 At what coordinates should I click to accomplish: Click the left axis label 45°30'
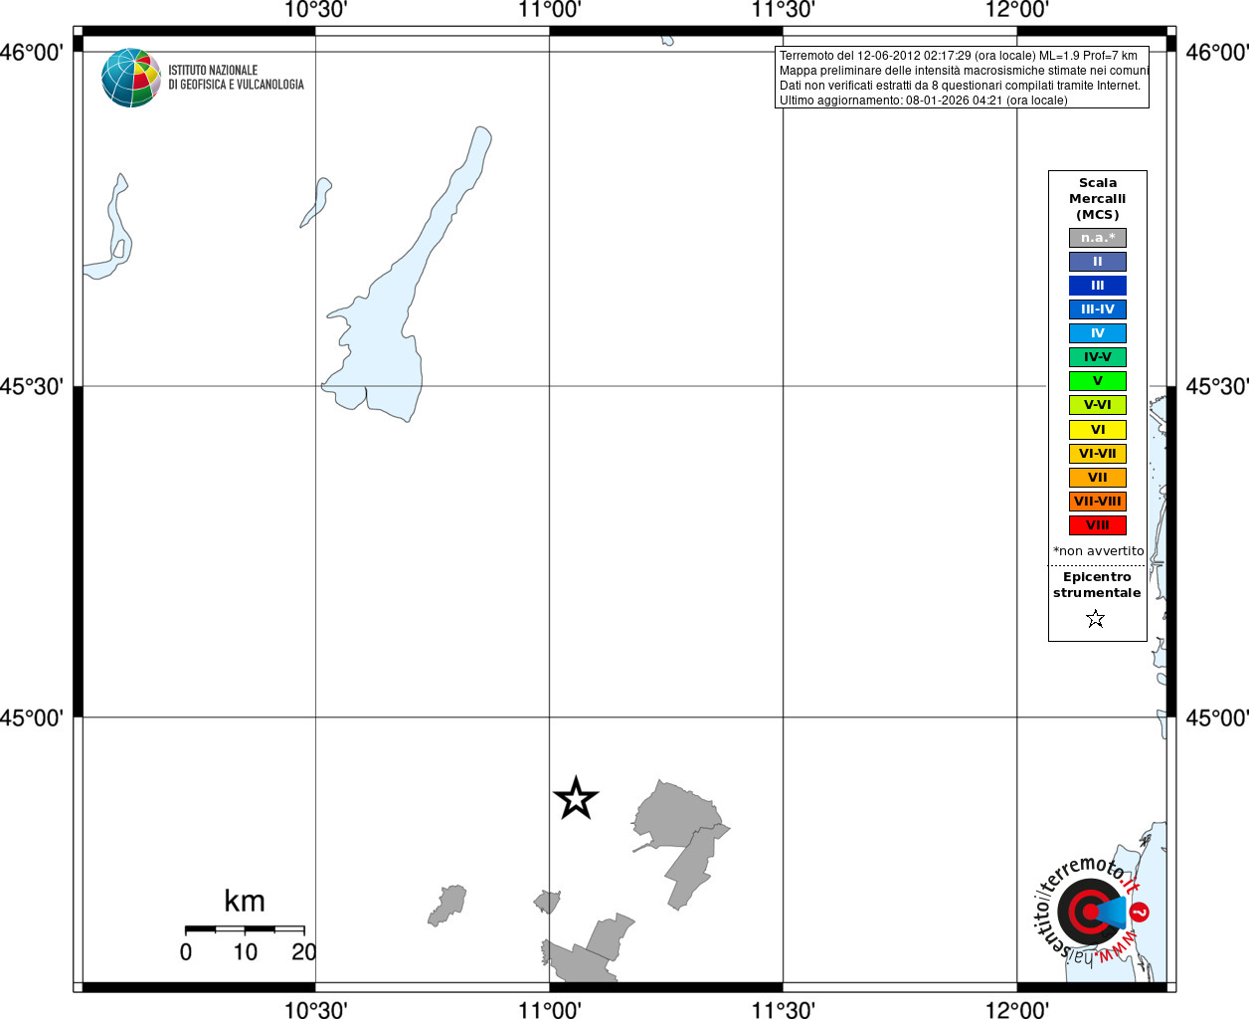(x=32, y=386)
